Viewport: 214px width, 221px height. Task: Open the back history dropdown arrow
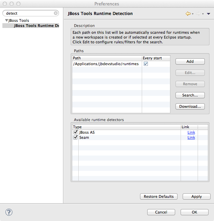click(x=193, y=14)
